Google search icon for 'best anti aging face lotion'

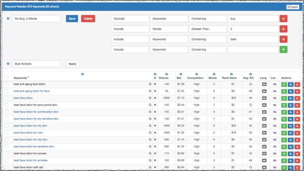[x=150, y=84]
